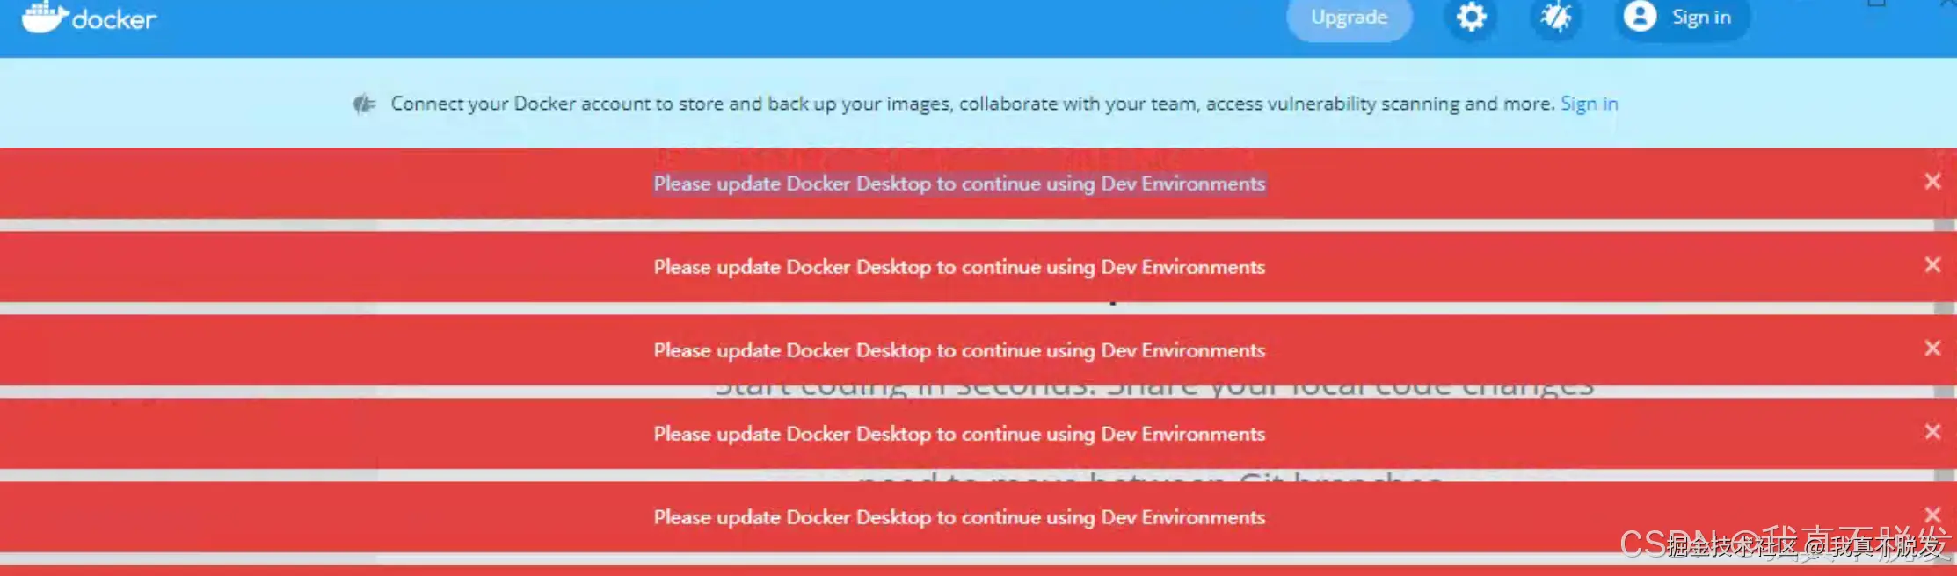
Task: Click the fourth red alert's message text
Action: click(959, 434)
